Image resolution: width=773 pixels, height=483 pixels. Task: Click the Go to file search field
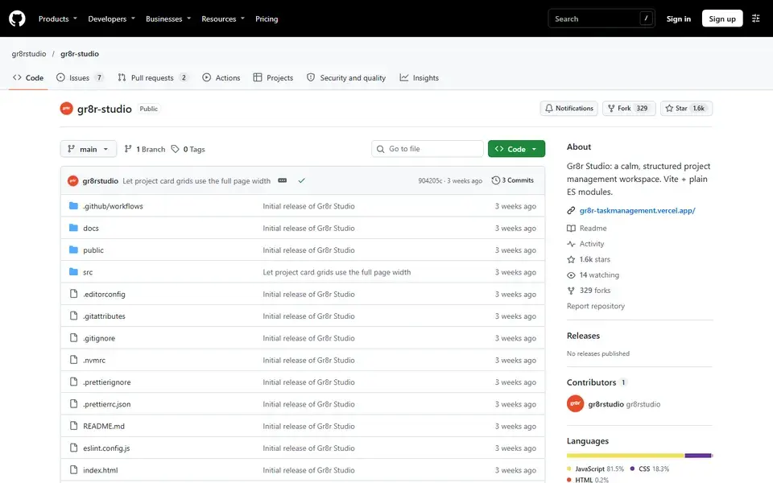tap(428, 149)
